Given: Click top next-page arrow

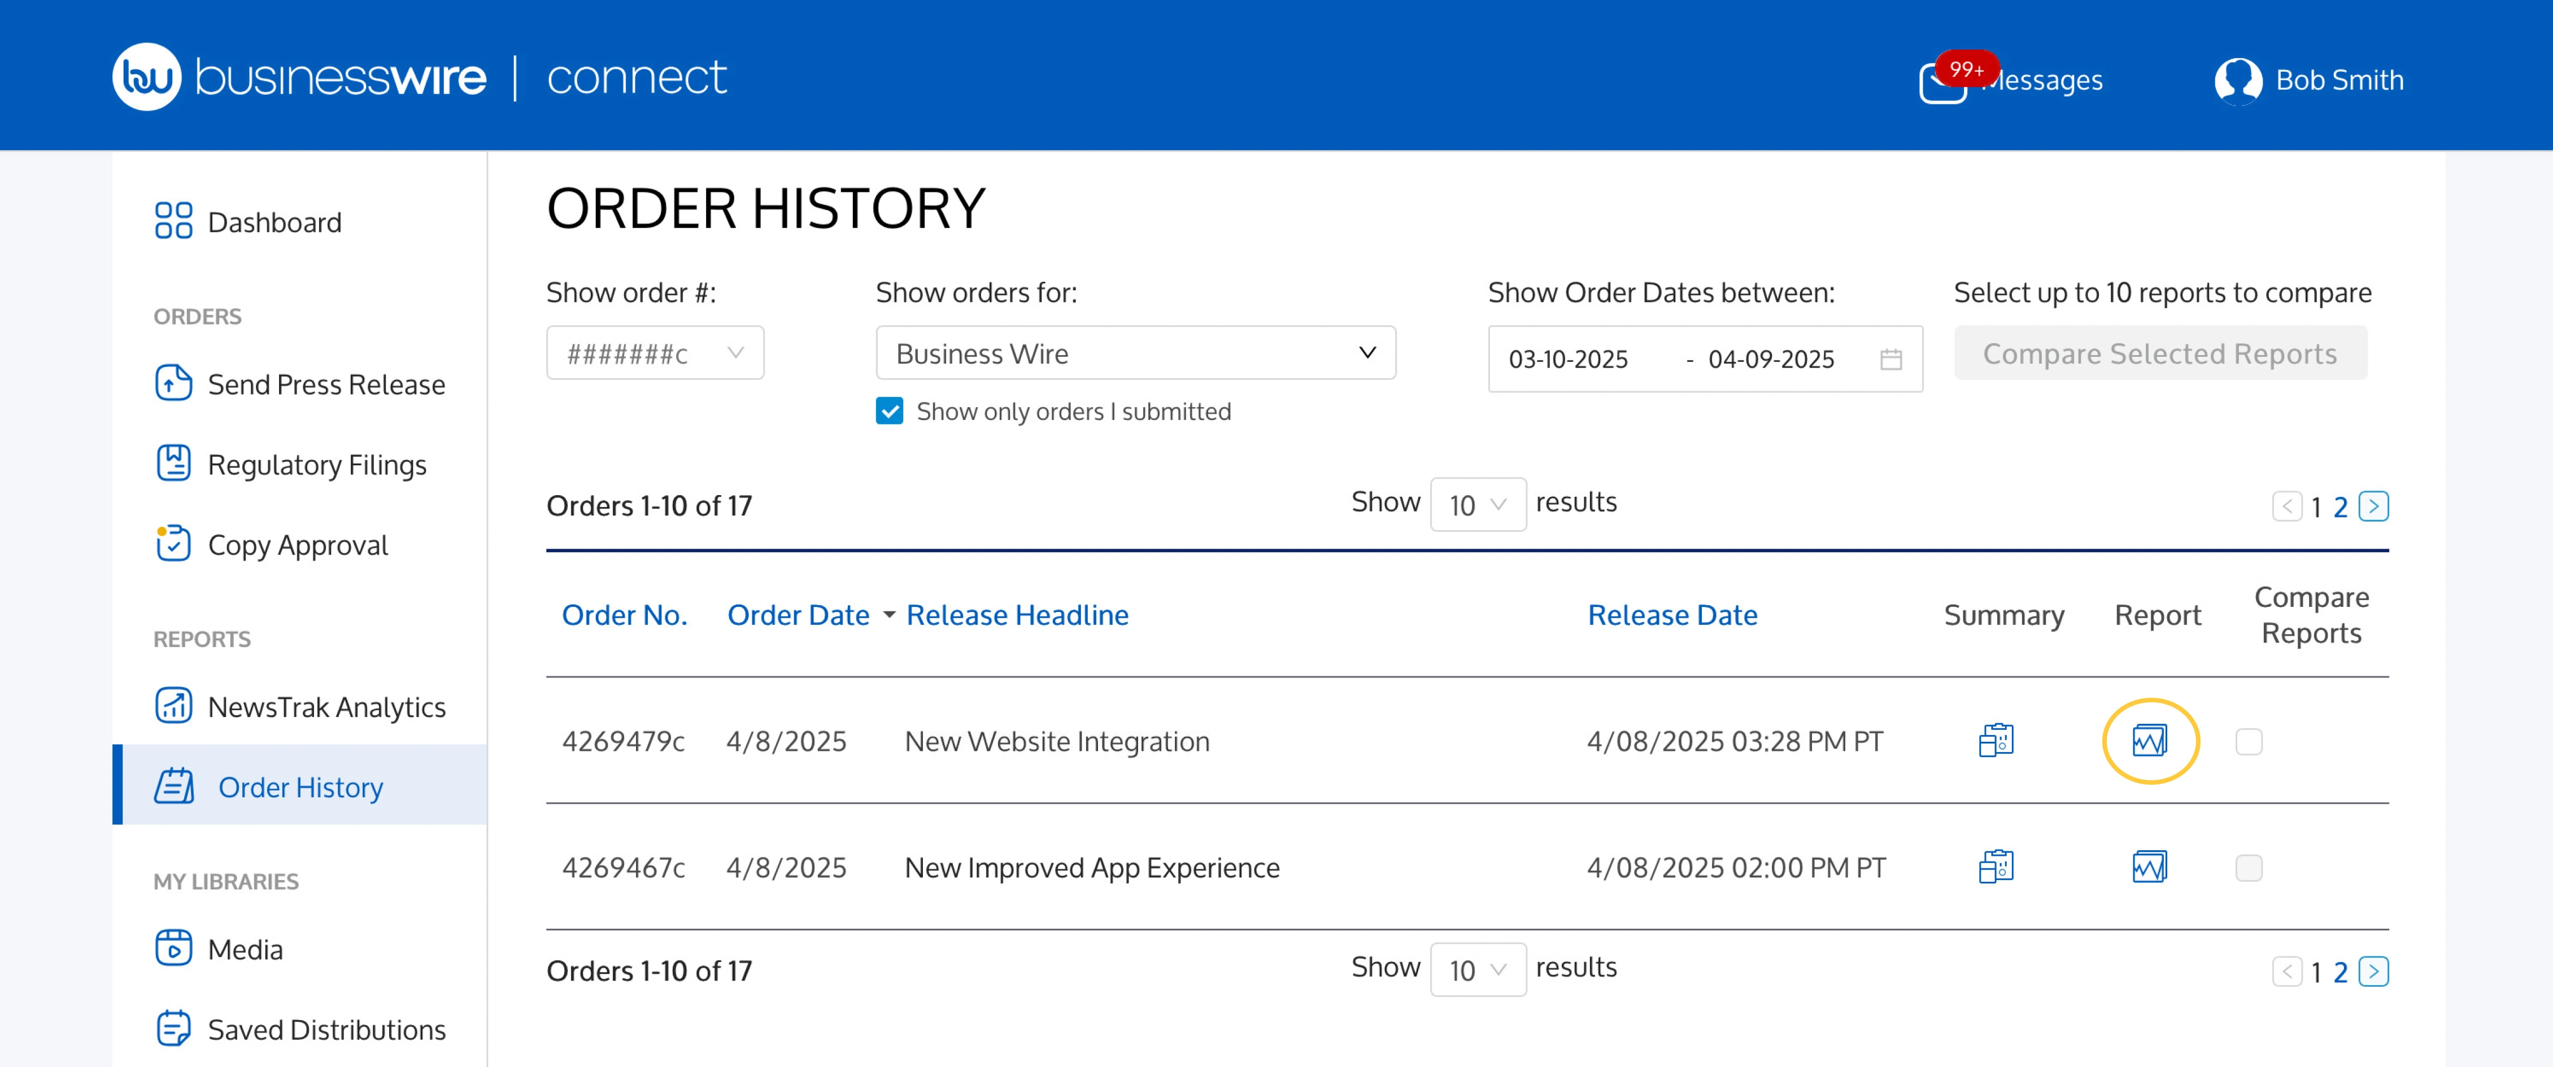Looking at the screenshot, I should point(2373,506).
